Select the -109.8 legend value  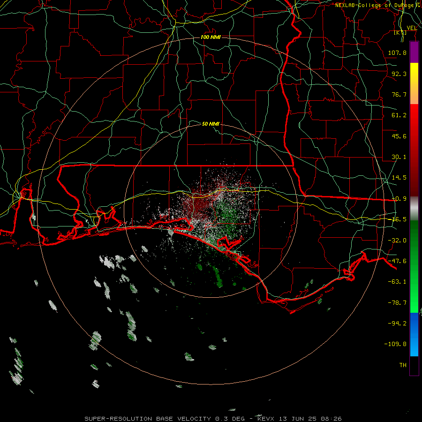pyautogui.click(x=395, y=344)
